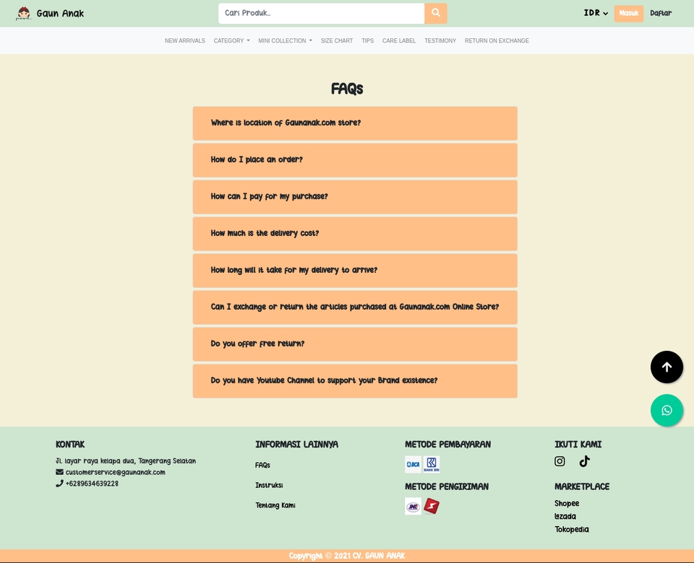Screen dimensions: 694x563
Task: Click the scroll-to-top arrow icon
Action: click(667, 367)
